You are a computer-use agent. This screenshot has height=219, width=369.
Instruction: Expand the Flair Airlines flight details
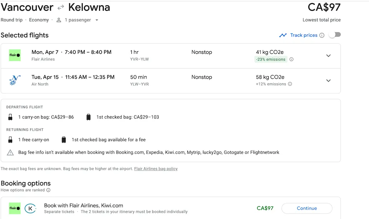(328, 55)
